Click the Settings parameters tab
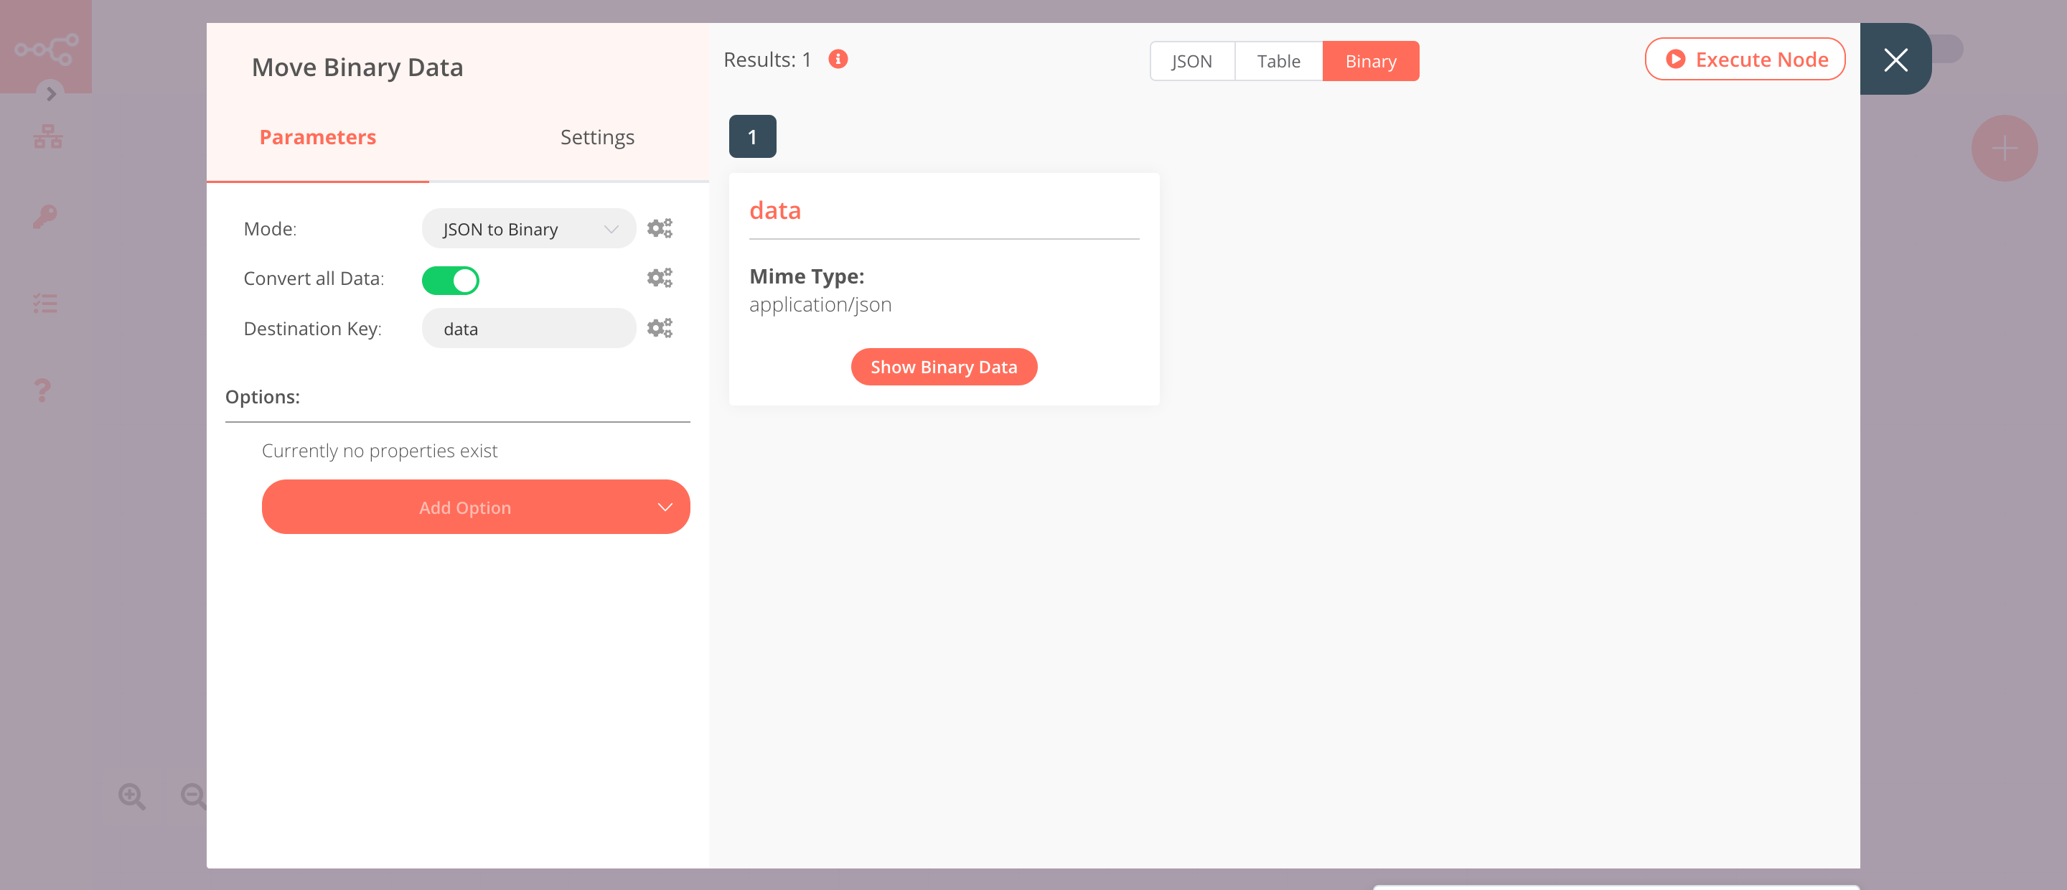Viewport: 2067px width, 890px height. [x=597, y=136]
